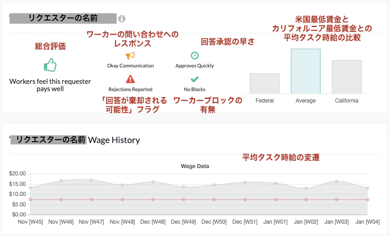Click the gray wage point at Dec [W50]

(x=214, y=185)
